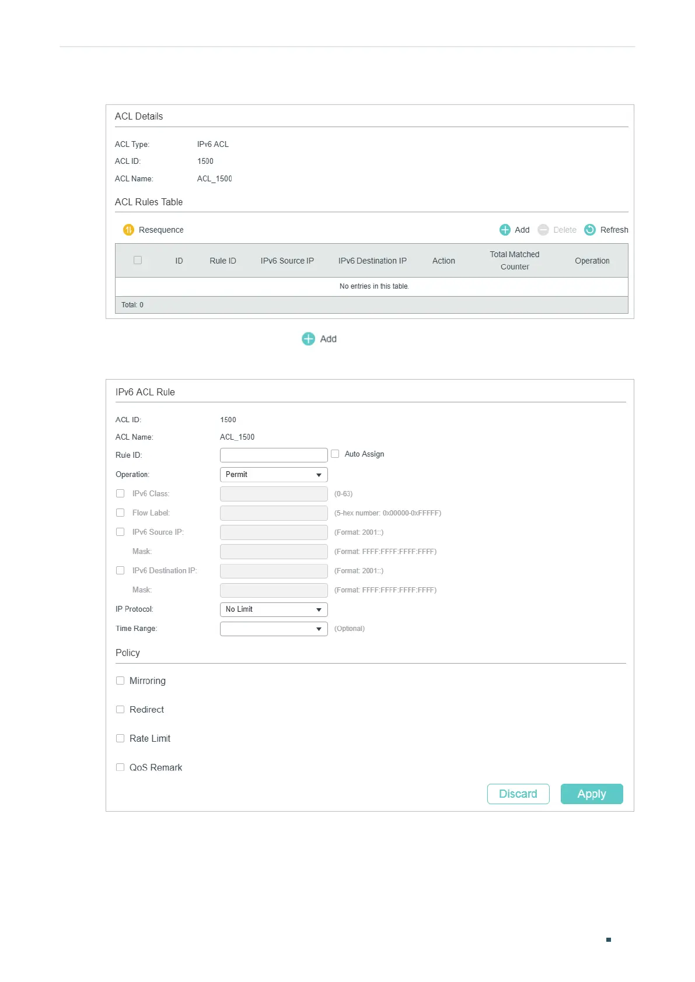
Task: Check the Redirect policy option
Action: 120,710
